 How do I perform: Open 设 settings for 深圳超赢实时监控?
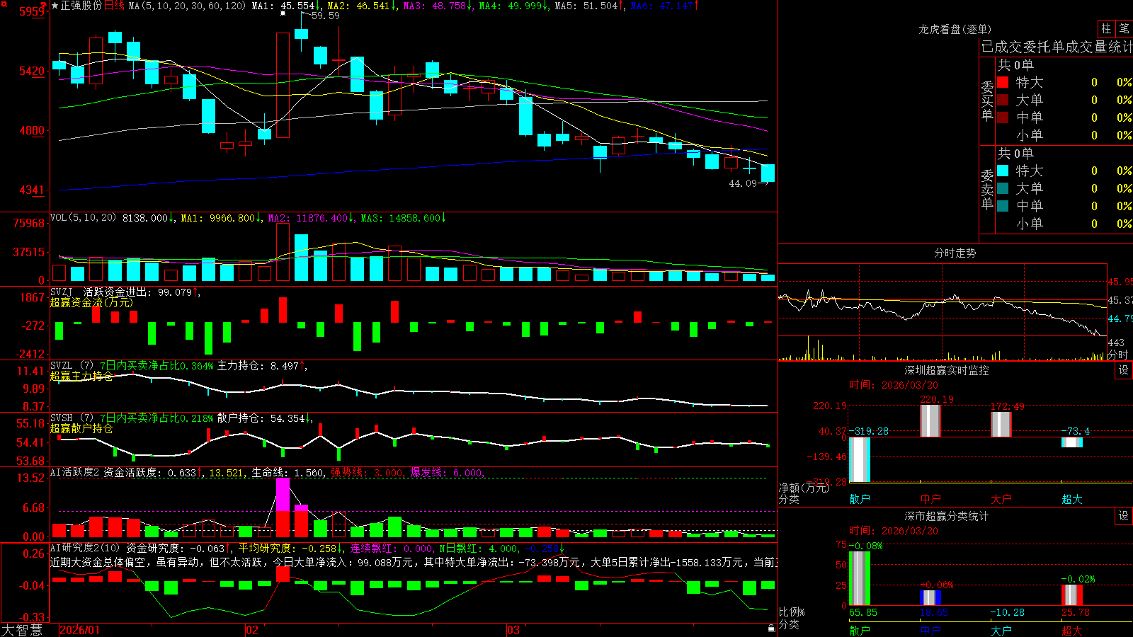point(1124,370)
